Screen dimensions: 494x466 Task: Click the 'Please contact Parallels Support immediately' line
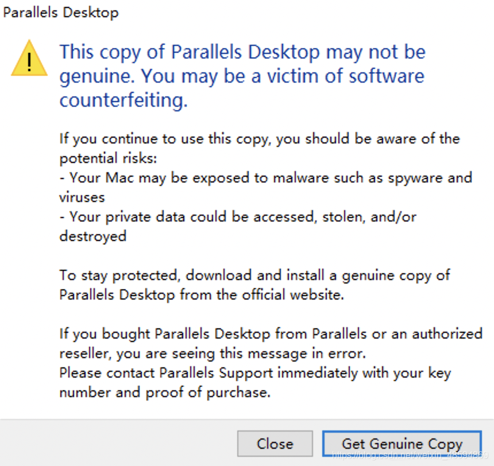pyautogui.click(x=255, y=374)
